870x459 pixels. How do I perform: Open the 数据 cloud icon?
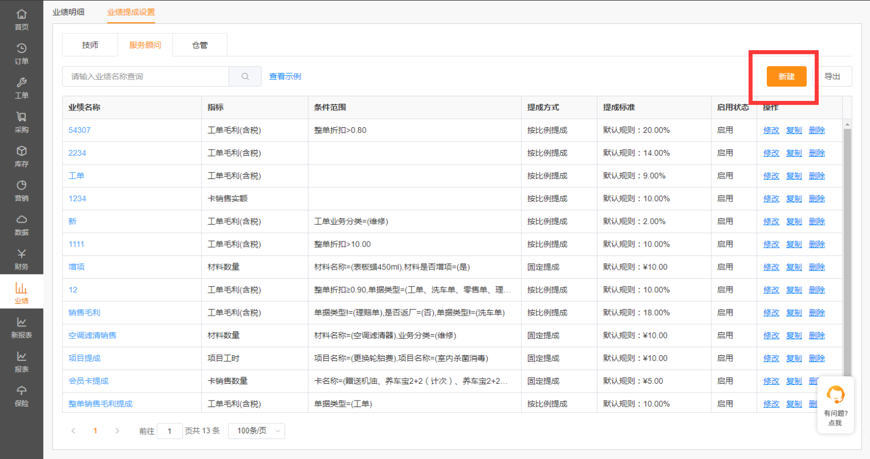click(x=22, y=219)
